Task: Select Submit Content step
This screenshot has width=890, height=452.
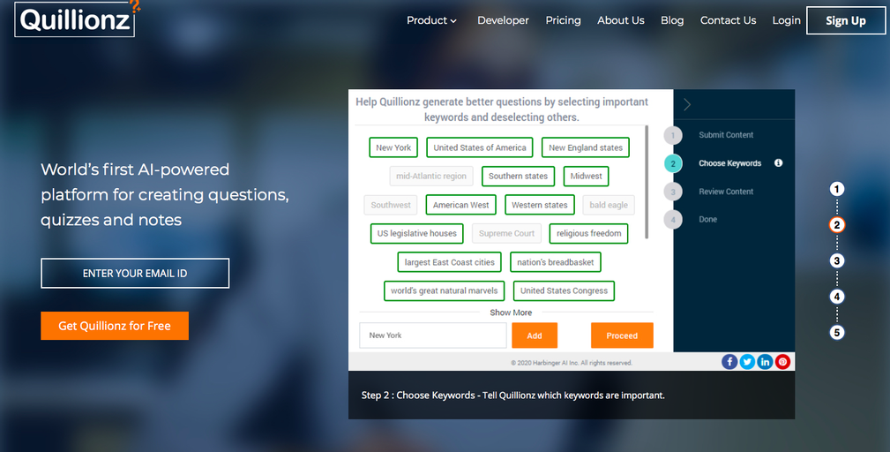Action: (x=726, y=135)
